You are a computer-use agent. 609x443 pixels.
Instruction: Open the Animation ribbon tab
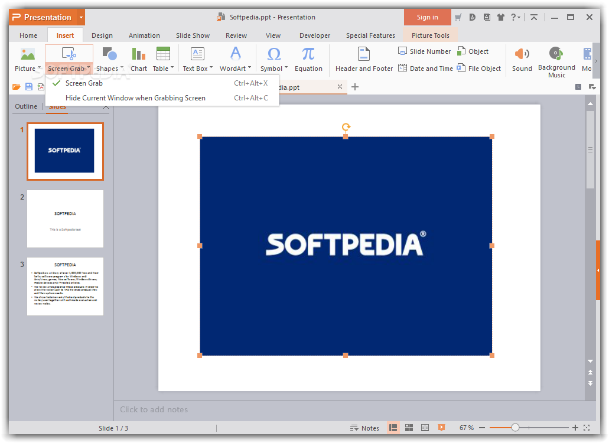[x=144, y=35]
